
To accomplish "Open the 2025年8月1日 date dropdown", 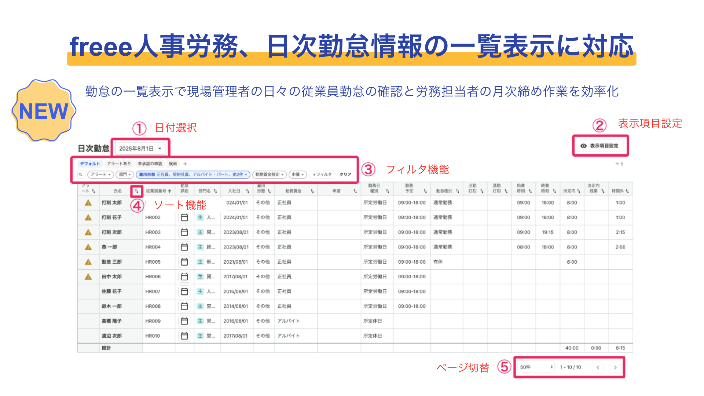I will (140, 148).
